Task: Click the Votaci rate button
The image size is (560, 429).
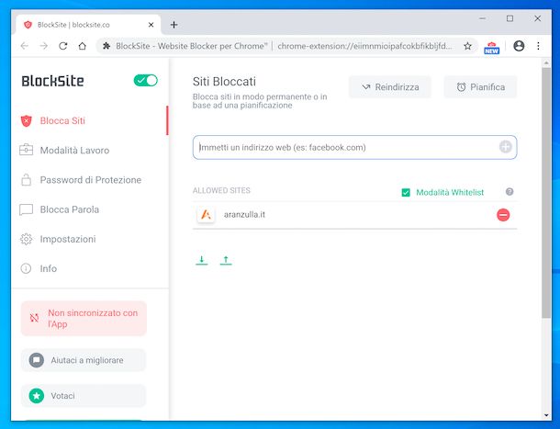Action: [x=84, y=396]
